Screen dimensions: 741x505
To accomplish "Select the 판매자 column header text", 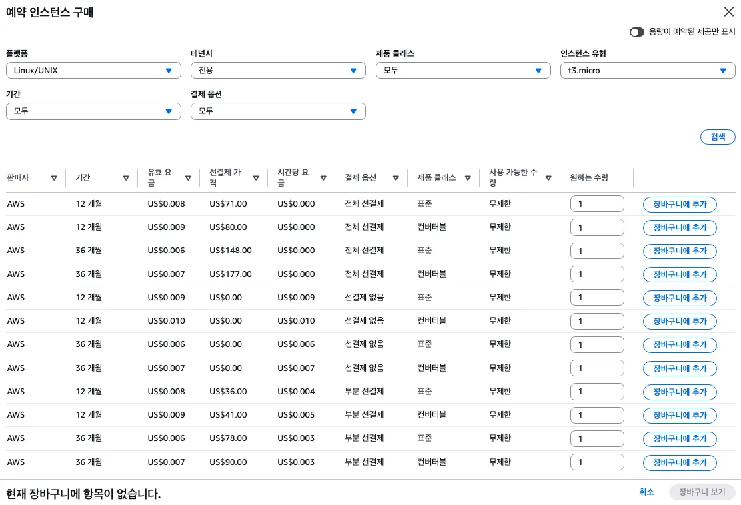I will point(18,177).
